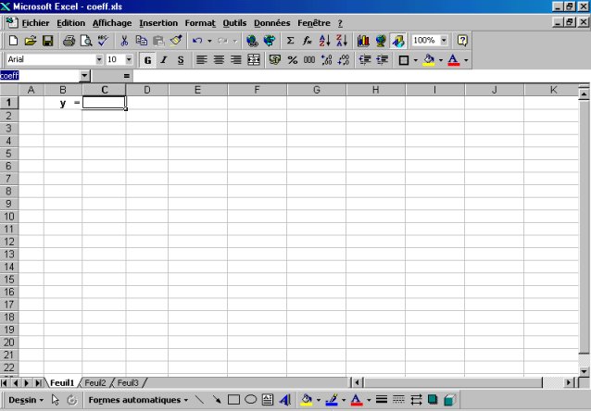This screenshot has height=411, width=591.
Task: Increase decimal places
Action: (326, 60)
